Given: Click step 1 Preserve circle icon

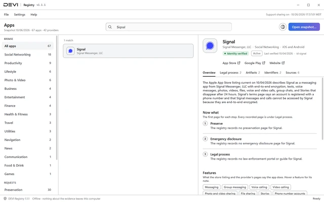Looking at the screenshot, I should pos(205,123).
